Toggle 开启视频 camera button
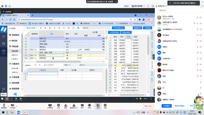 (13, 106)
